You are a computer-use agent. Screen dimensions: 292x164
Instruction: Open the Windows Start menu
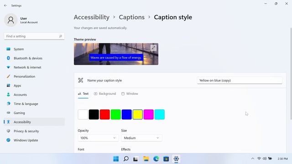click(x=116, y=159)
